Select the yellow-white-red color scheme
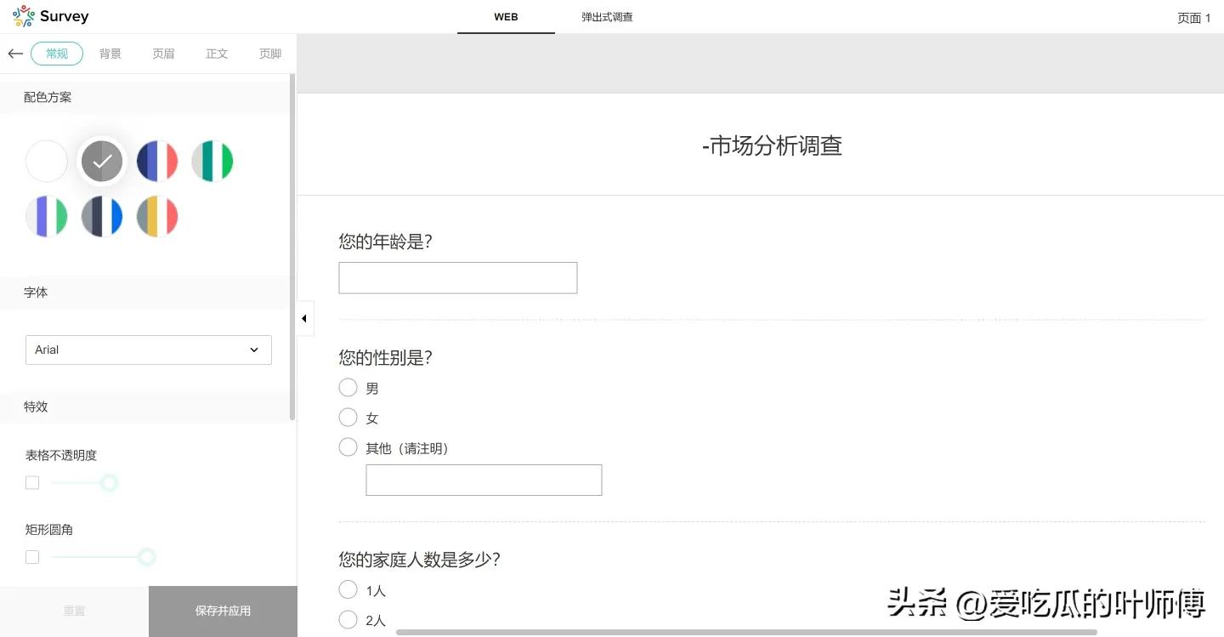Viewport: 1224px width, 637px height. point(157,216)
